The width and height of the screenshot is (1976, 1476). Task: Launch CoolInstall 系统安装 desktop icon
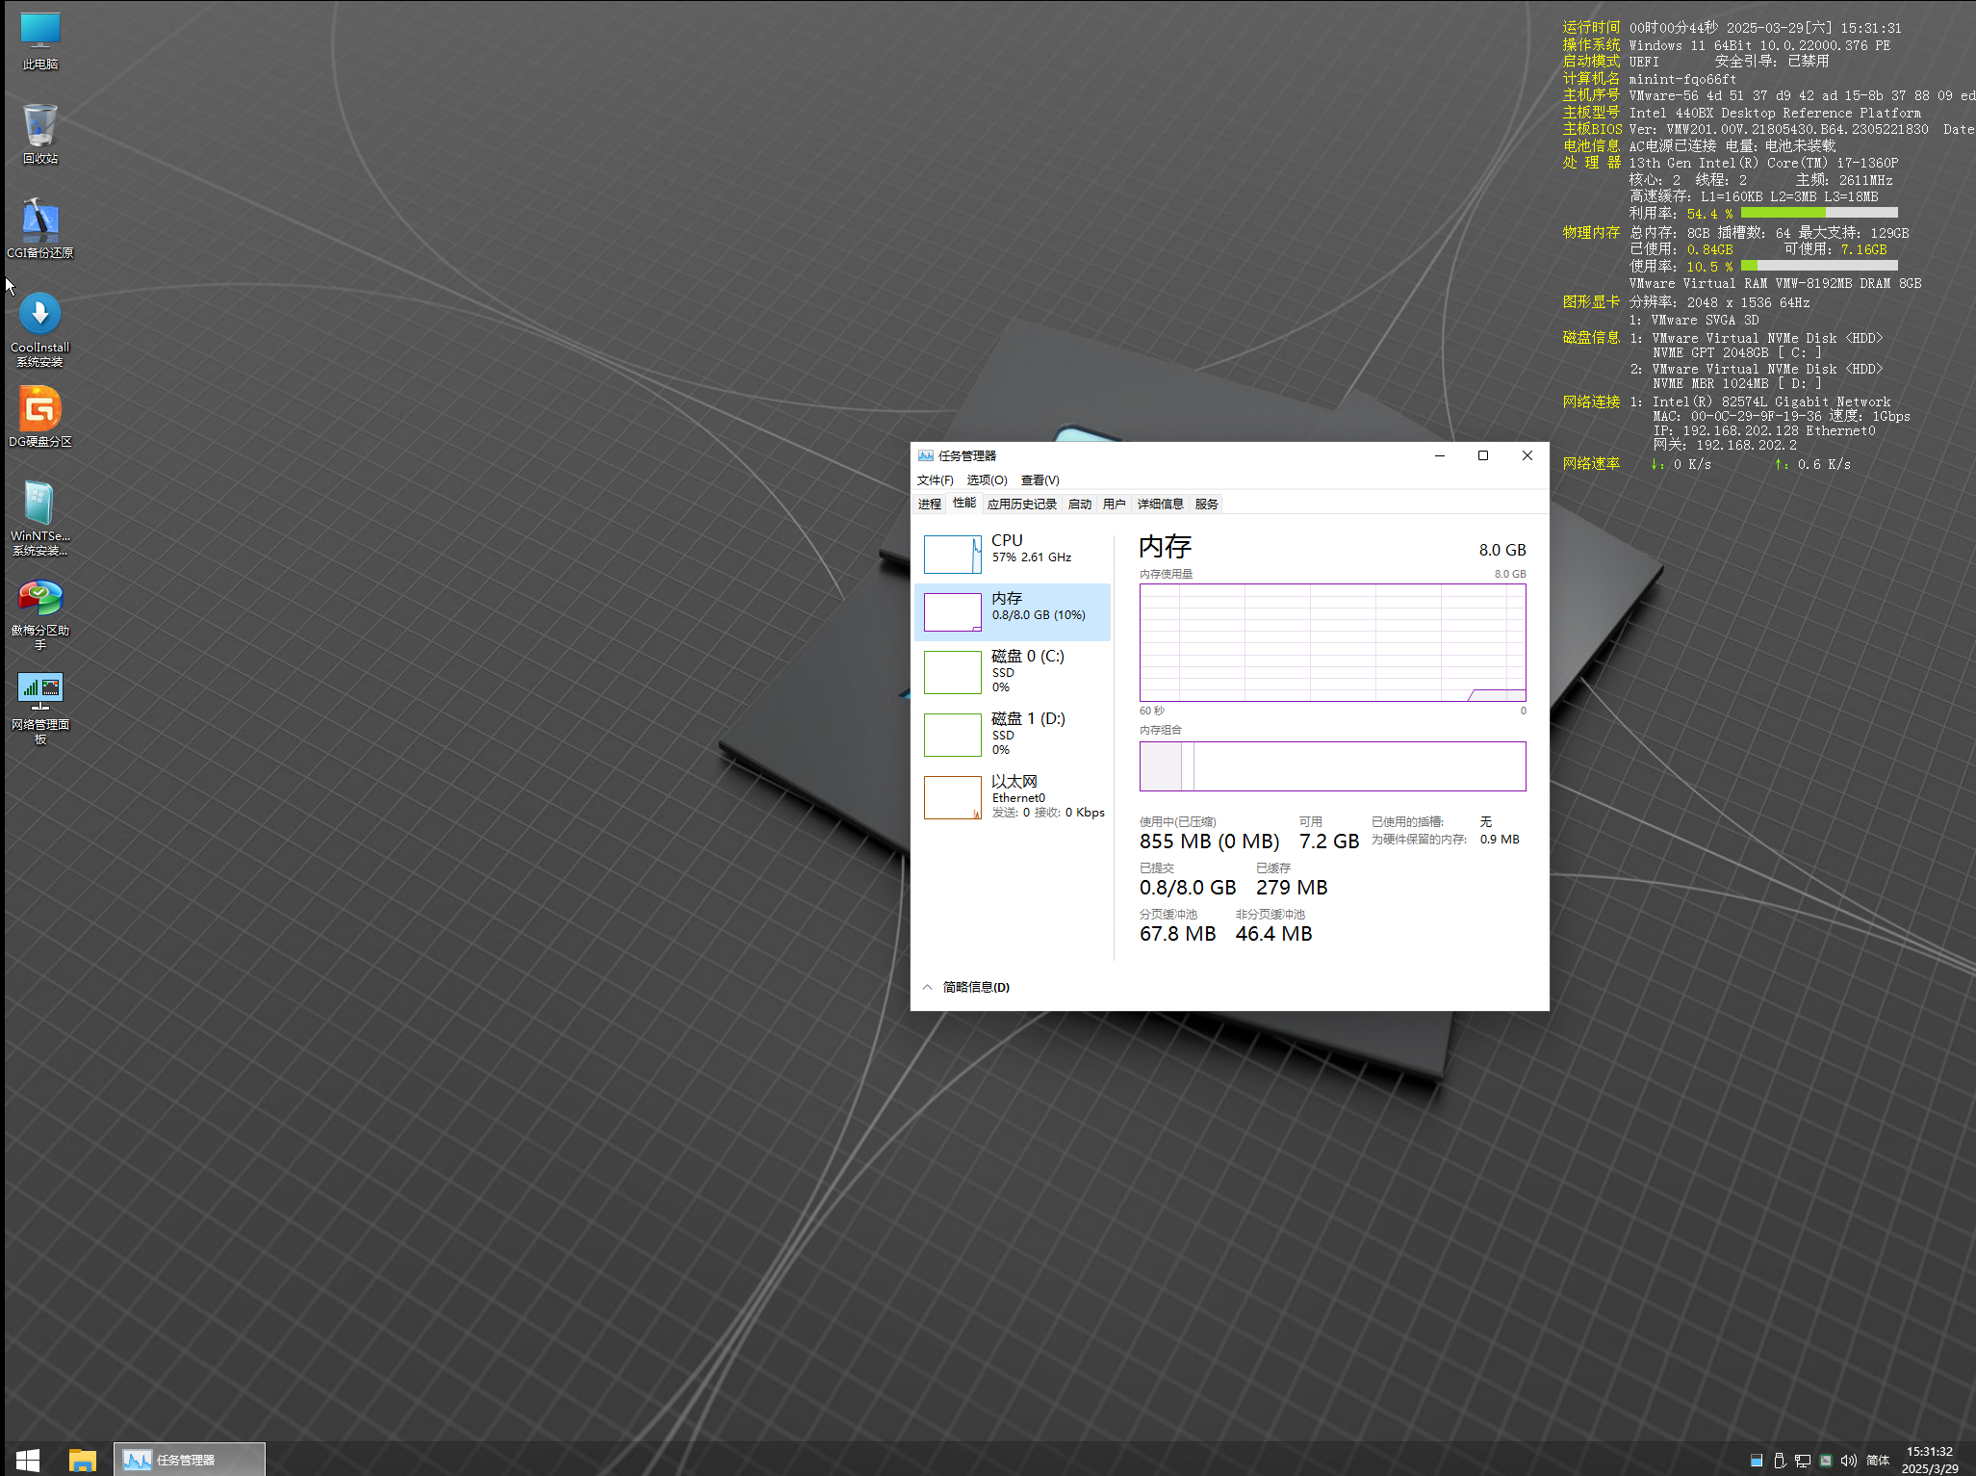pos(40,330)
